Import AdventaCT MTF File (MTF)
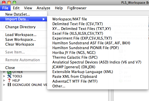 (98, 81)
